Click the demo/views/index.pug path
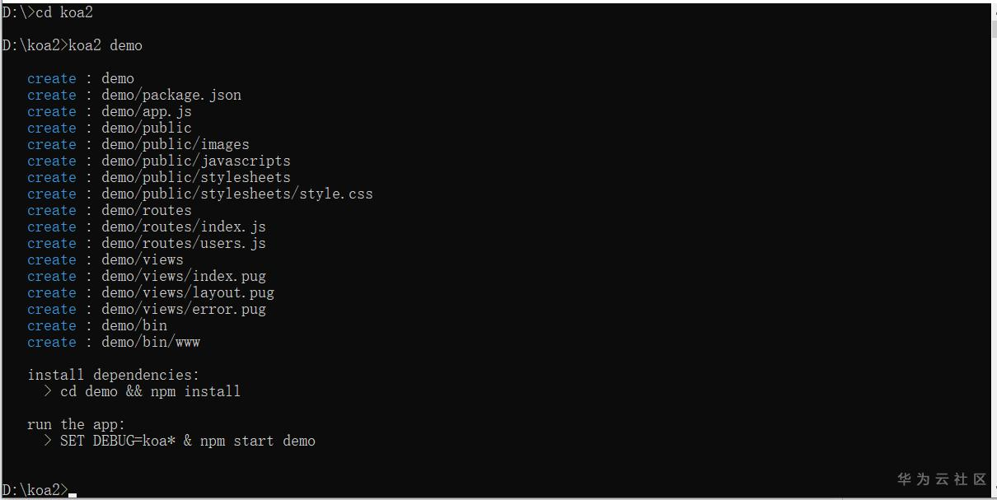The image size is (997, 500). pos(183,276)
